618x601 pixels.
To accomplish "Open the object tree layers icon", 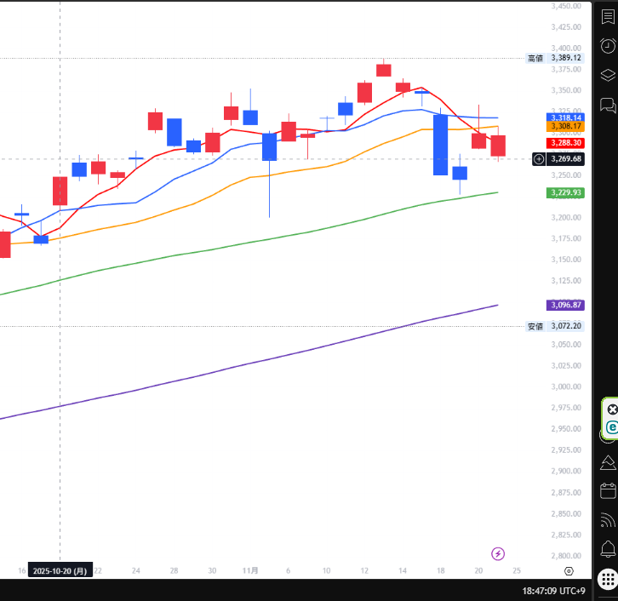I will 608,75.
